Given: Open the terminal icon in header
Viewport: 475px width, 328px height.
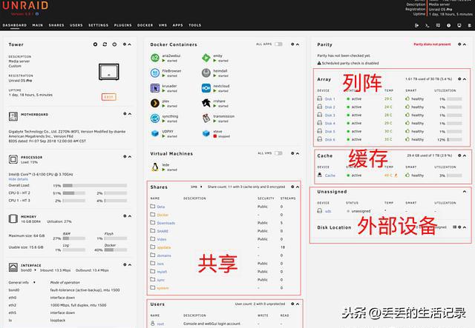Looking at the screenshot, I should click(x=427, y=25).
